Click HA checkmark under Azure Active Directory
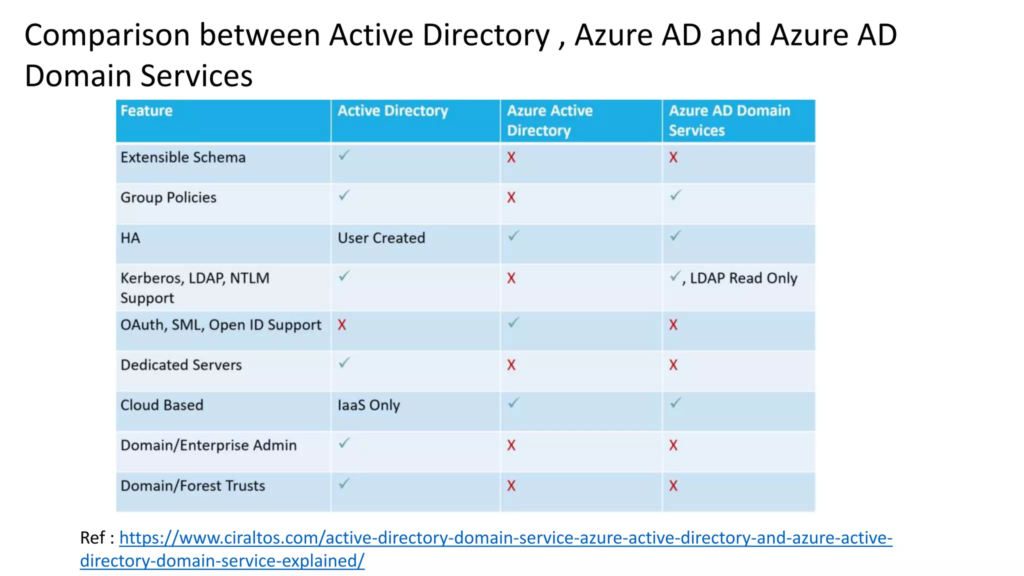 [x=513, y=235]
